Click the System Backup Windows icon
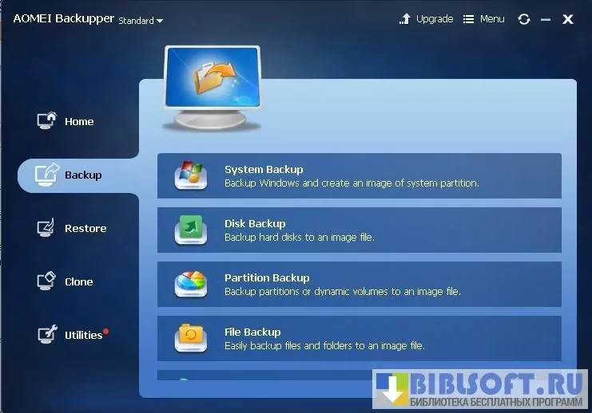The image size is (592, 413). (191, 176)
